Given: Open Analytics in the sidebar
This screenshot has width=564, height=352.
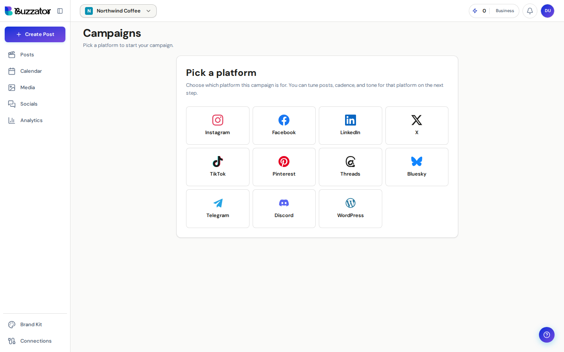Looking at the screenshot, I should click(x=35, y=120).
